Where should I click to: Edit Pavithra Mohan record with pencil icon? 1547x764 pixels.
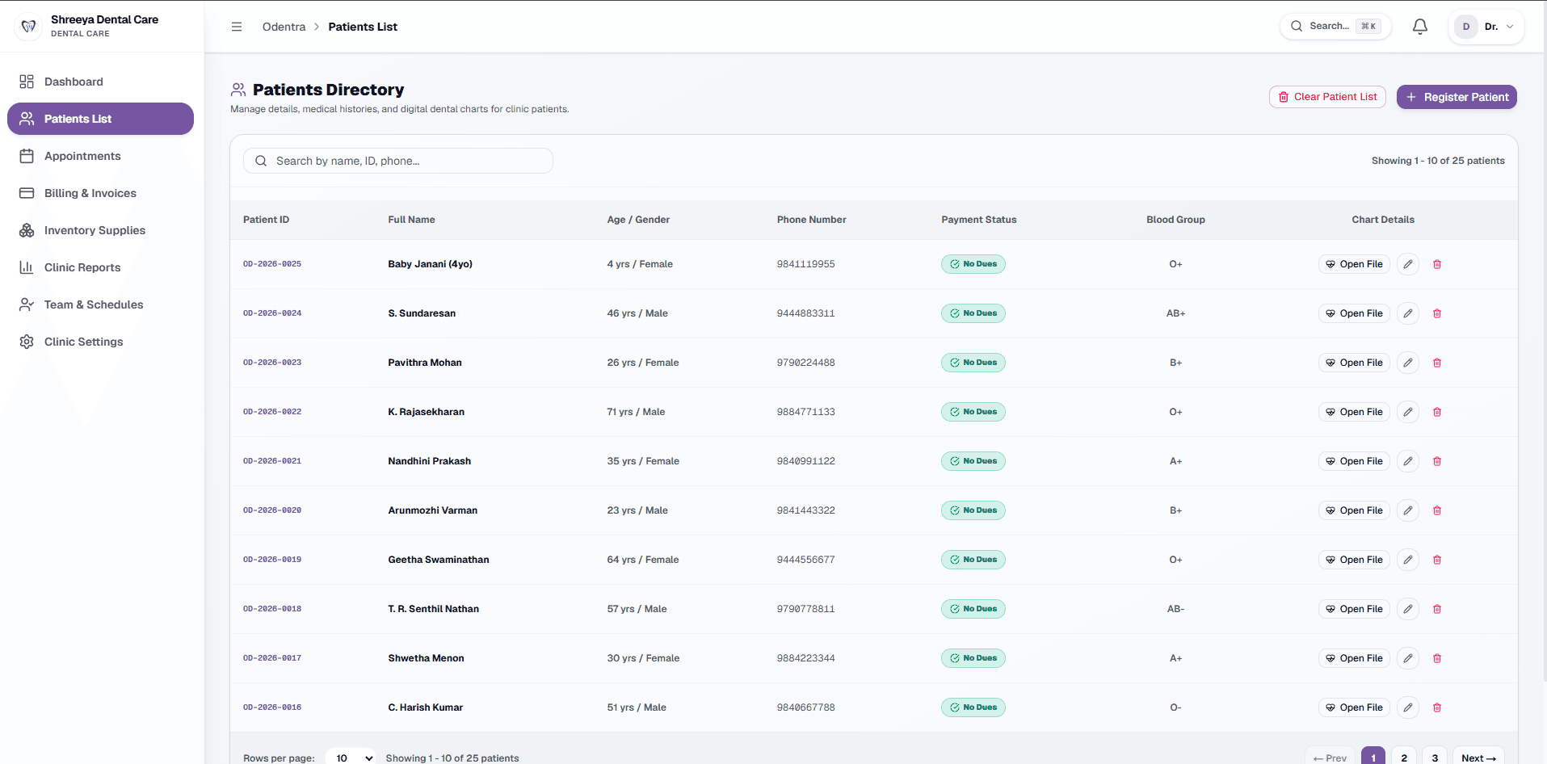point(1408,363)
